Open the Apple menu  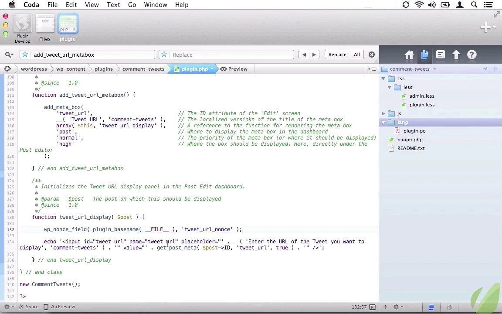(x=11, y=5)
